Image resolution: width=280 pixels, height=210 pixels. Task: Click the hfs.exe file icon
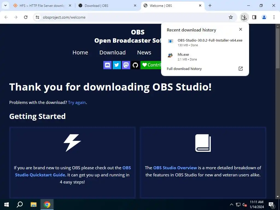pyautogui.click(x=170, y=55)
